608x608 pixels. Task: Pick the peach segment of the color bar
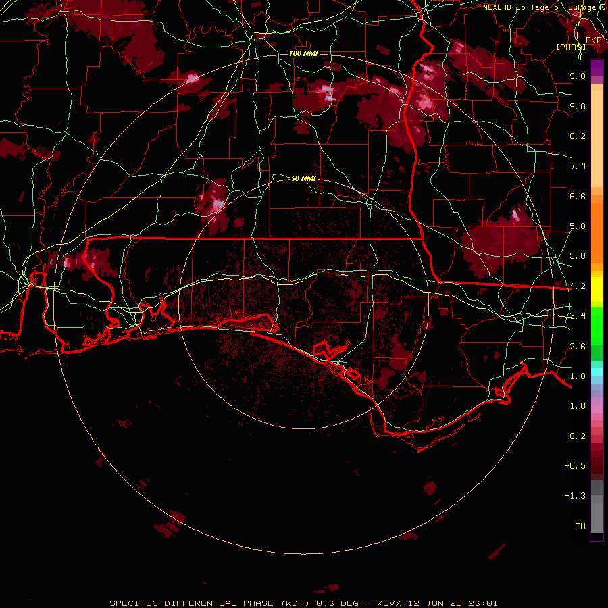pos(597,140)
